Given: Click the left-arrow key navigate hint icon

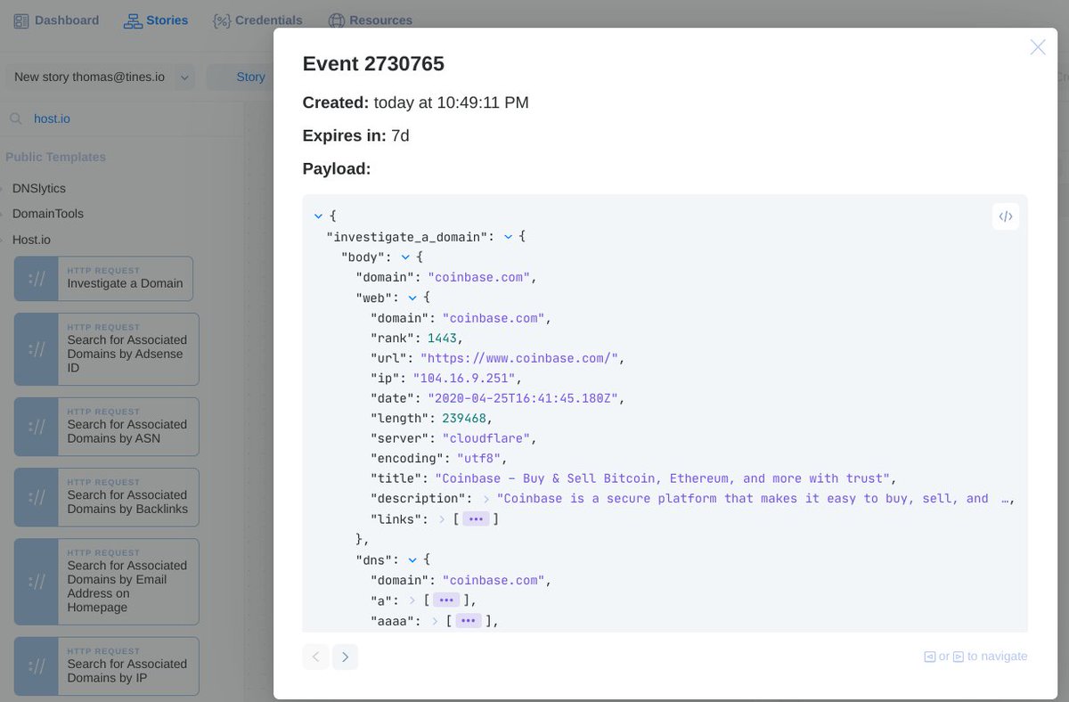Looking at the screenshot, I should (x=930, y=657).
